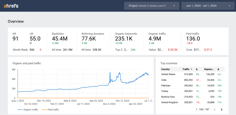Select the United States table row

(192, 74)
